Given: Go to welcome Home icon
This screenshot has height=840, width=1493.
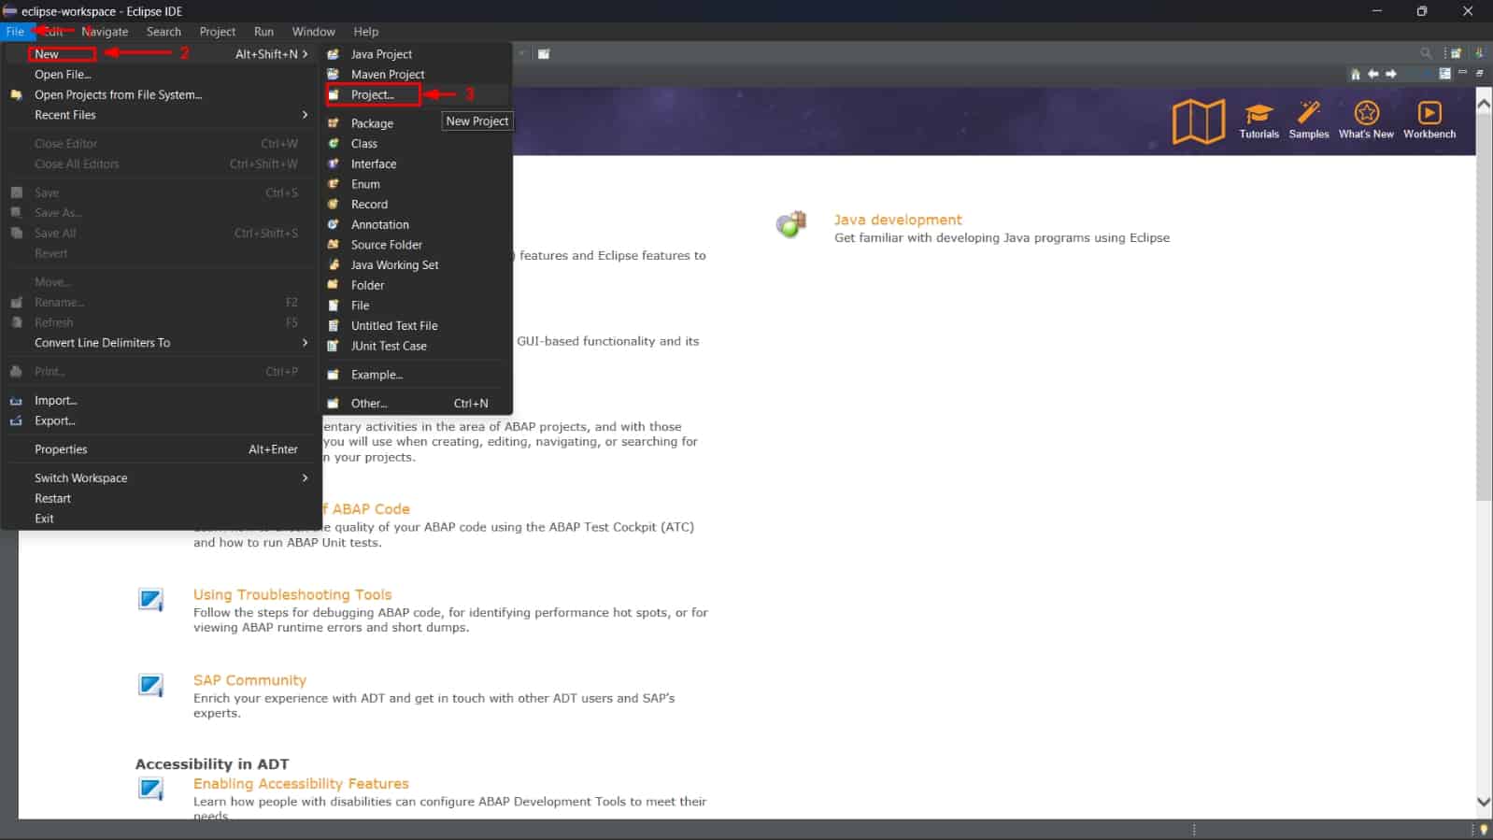Looking at the screenshot, I should coord(1356,74).
